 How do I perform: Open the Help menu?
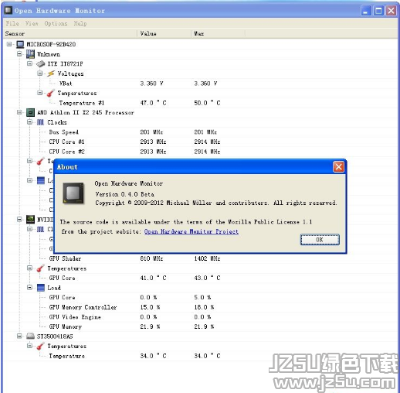(80, 23)
